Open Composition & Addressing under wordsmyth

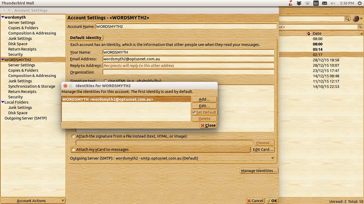[x=32, y=33]
